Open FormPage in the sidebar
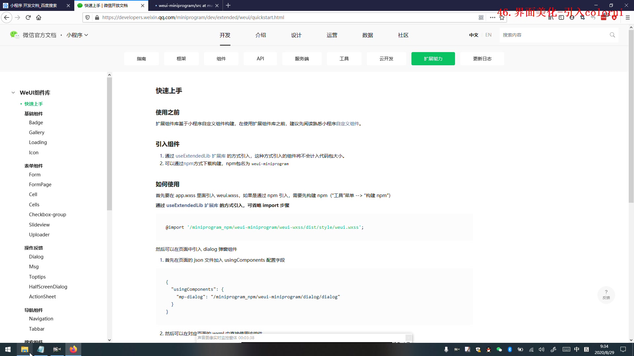Image resolution: width=634 pixels, height=356 pixels. [x=40, y=185]
